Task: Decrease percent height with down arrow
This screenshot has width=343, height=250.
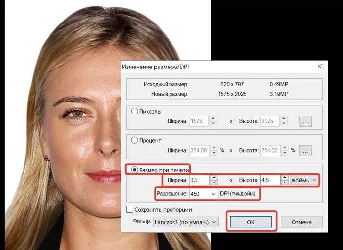Action: click(x=285, y=153)
